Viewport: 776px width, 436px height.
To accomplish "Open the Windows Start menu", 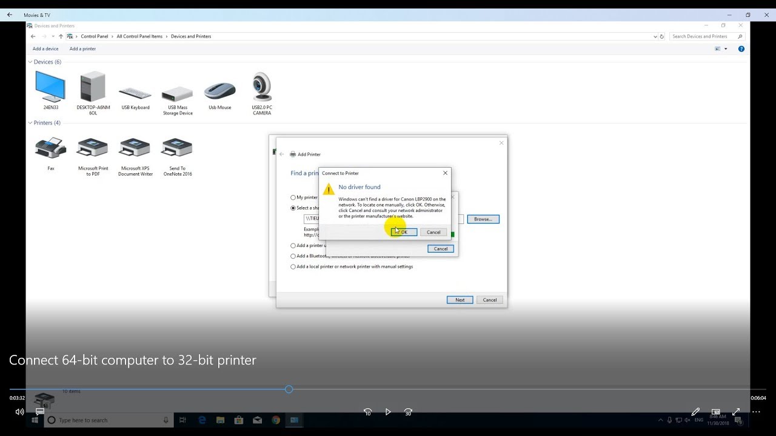I will pyautogui.click(x=35, y=420).
